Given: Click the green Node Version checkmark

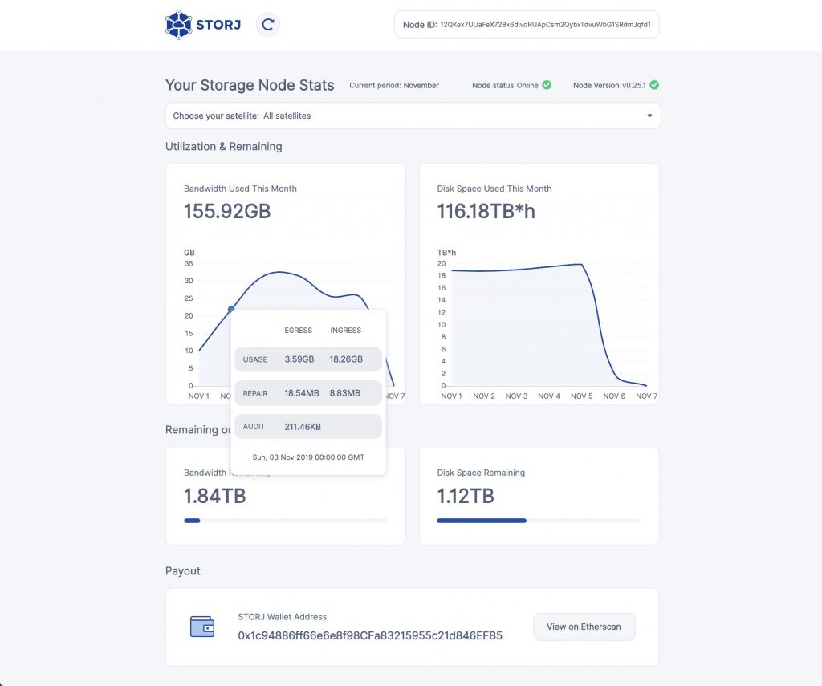Looking at the screenshot, I should pyautogui.click(x=654, y=85).
